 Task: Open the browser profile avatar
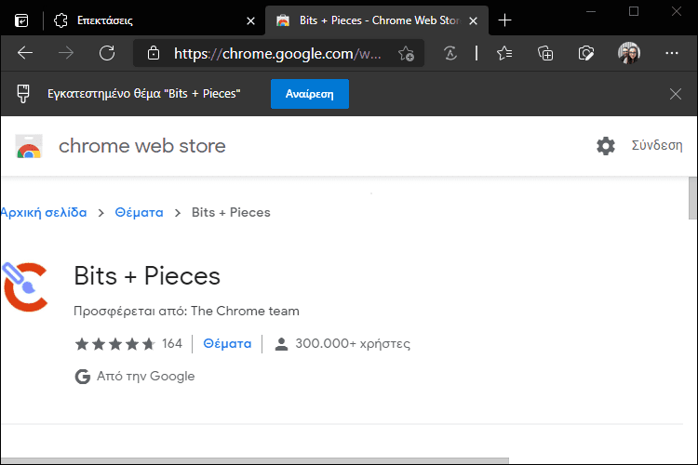pyautogui.click(x=629, y=53)
